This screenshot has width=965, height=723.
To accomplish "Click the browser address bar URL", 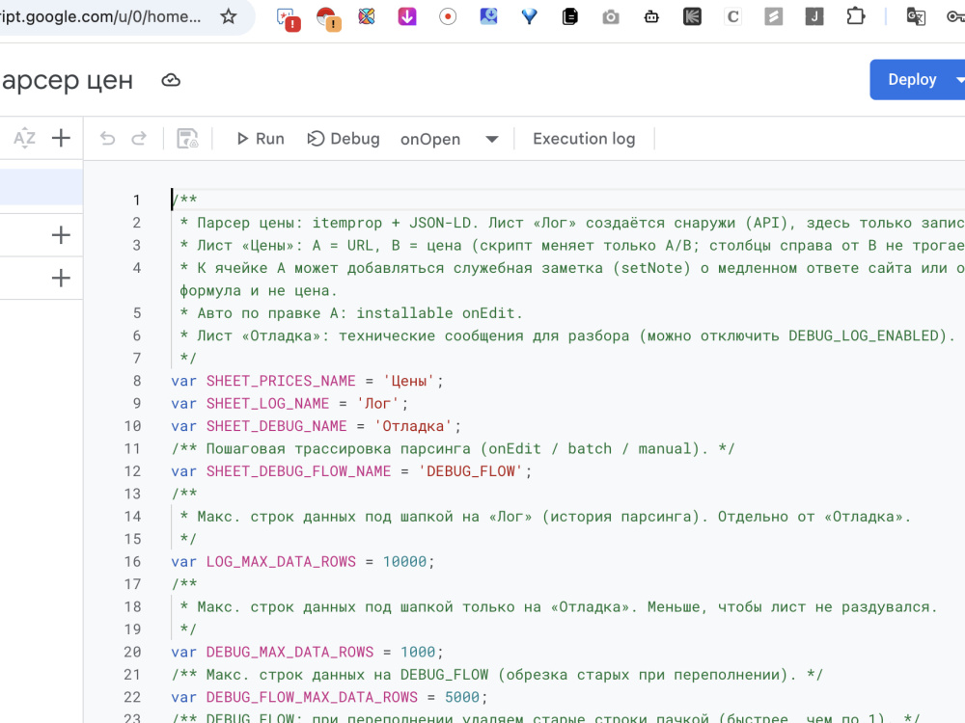I will coord(101,16).
